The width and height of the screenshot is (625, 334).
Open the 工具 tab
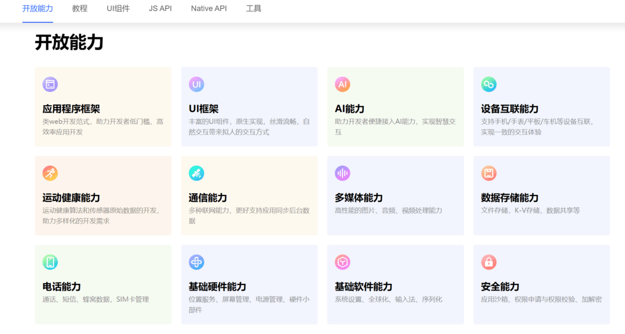click(x=253, y=8)
